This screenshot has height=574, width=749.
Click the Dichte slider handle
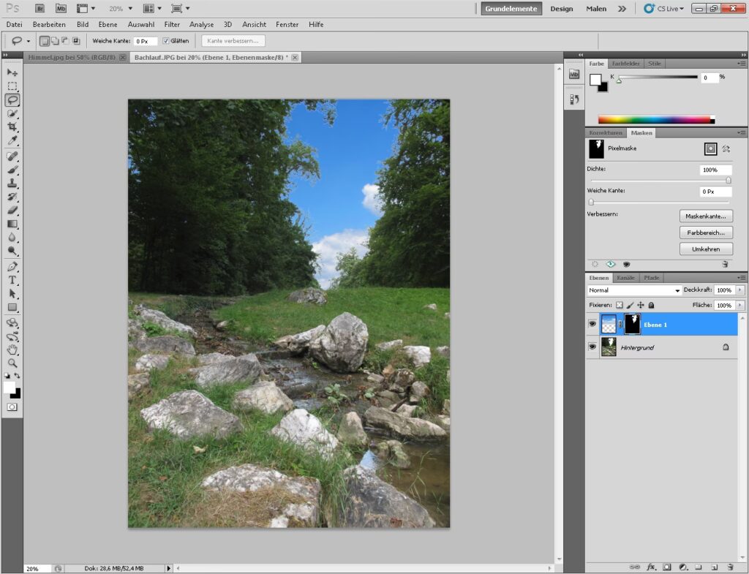pos(729,180)
